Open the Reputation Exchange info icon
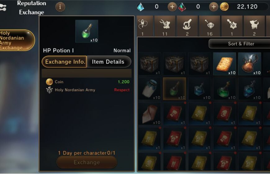This screenshot has height=174, width=270. [x=60, y=7]
